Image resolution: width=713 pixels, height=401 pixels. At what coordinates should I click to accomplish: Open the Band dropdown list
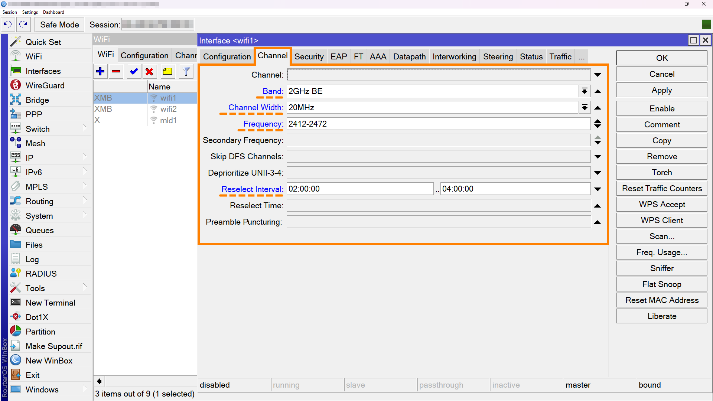pyautogui.click(x=585, y=91)
